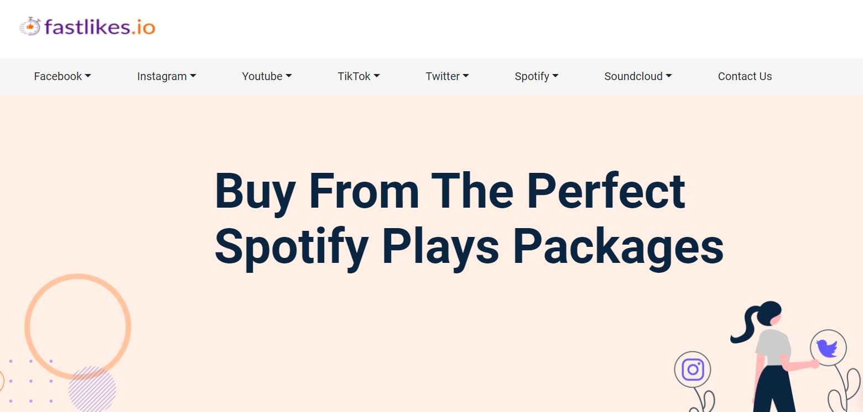Click the orange heart inside the stopwatch logo

pyautogui.click(x=29, y=27)
